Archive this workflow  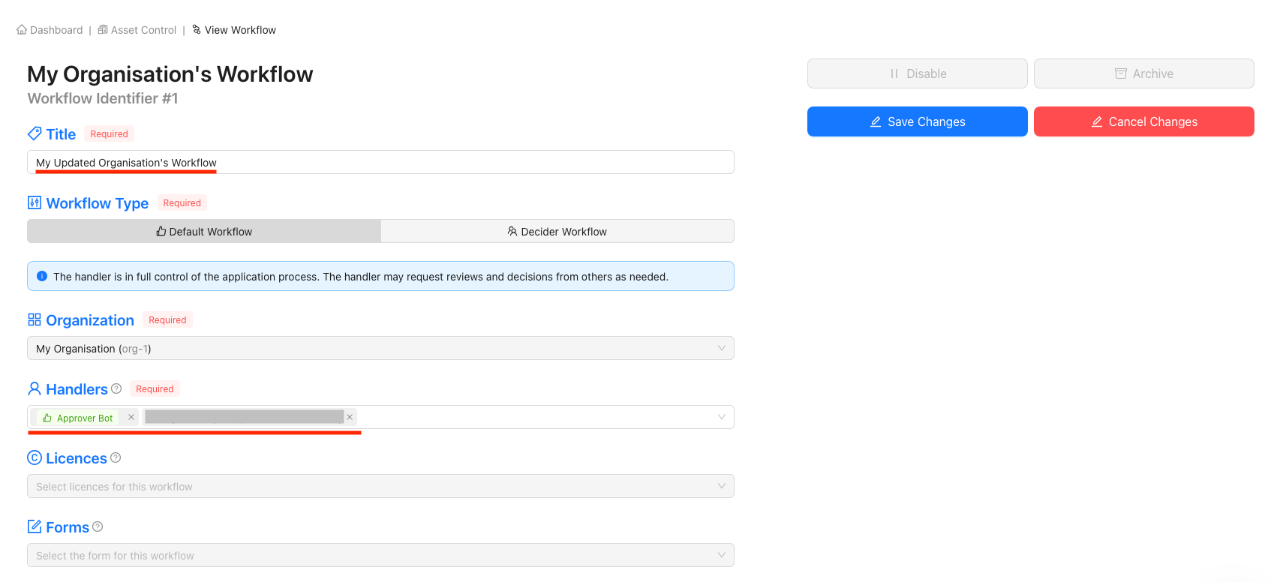1143,73
